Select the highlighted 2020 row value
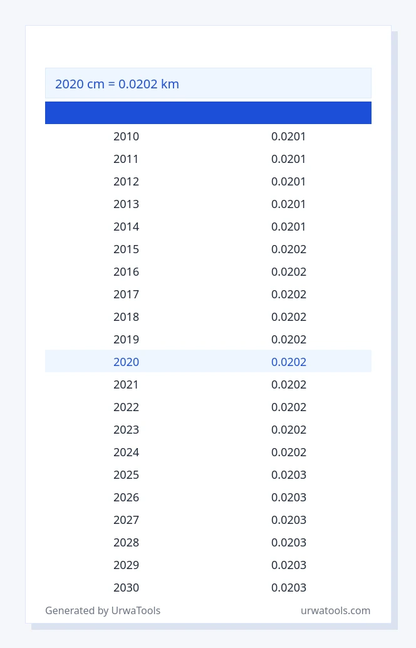Viewport: 416px width, 648px height. point(127,362)
